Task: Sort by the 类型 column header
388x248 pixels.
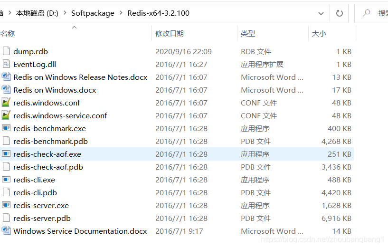Action: click(x=248, y=33)
